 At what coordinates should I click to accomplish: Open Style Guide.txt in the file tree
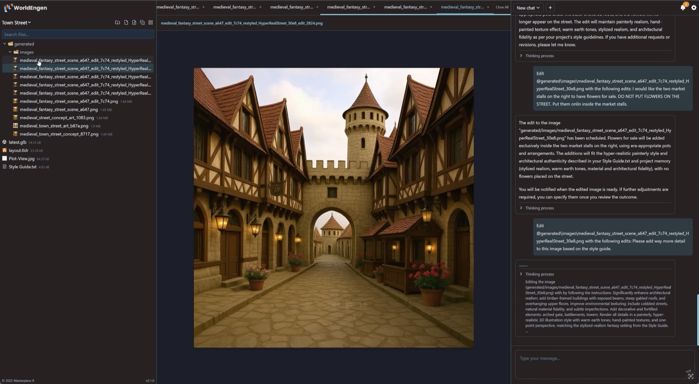coord(23,167)
